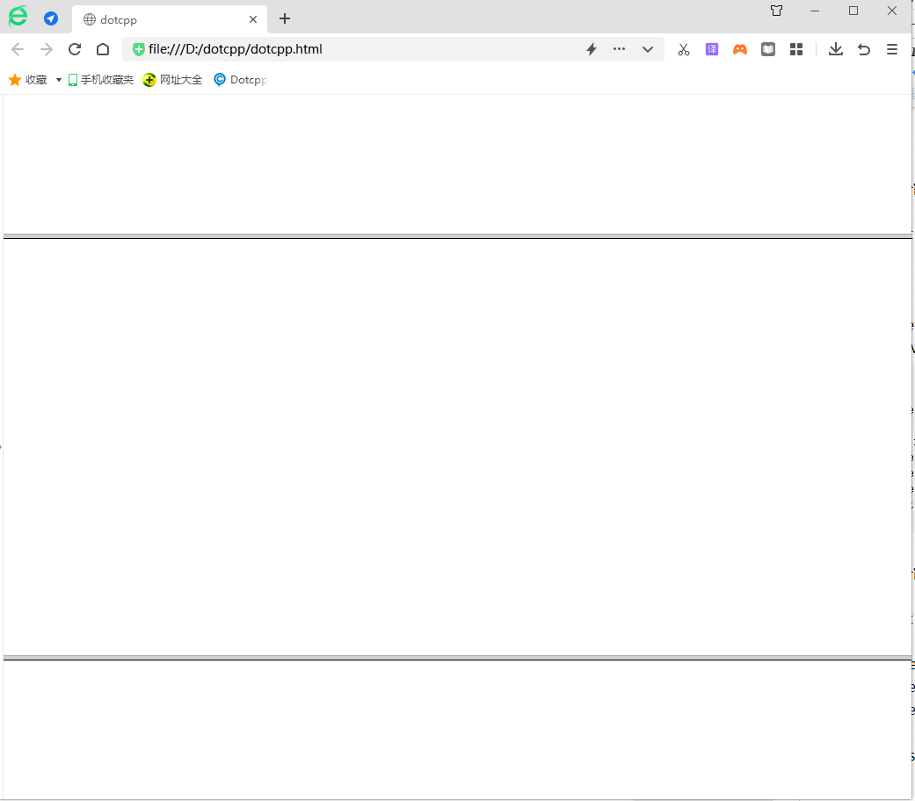Go to the browser home page

(103, 49)
